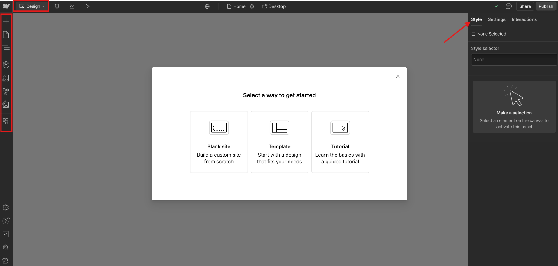Click the Webflow logo icon
Screen dimensions: 558x266
pos(6,6)
